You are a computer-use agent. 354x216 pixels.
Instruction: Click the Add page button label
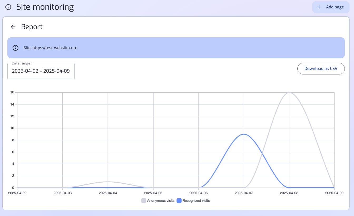click(x=335, y=7)
